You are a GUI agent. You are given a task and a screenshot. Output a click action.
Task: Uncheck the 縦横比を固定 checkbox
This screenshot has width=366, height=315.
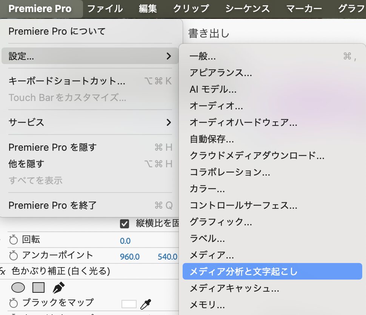point(125,223)
